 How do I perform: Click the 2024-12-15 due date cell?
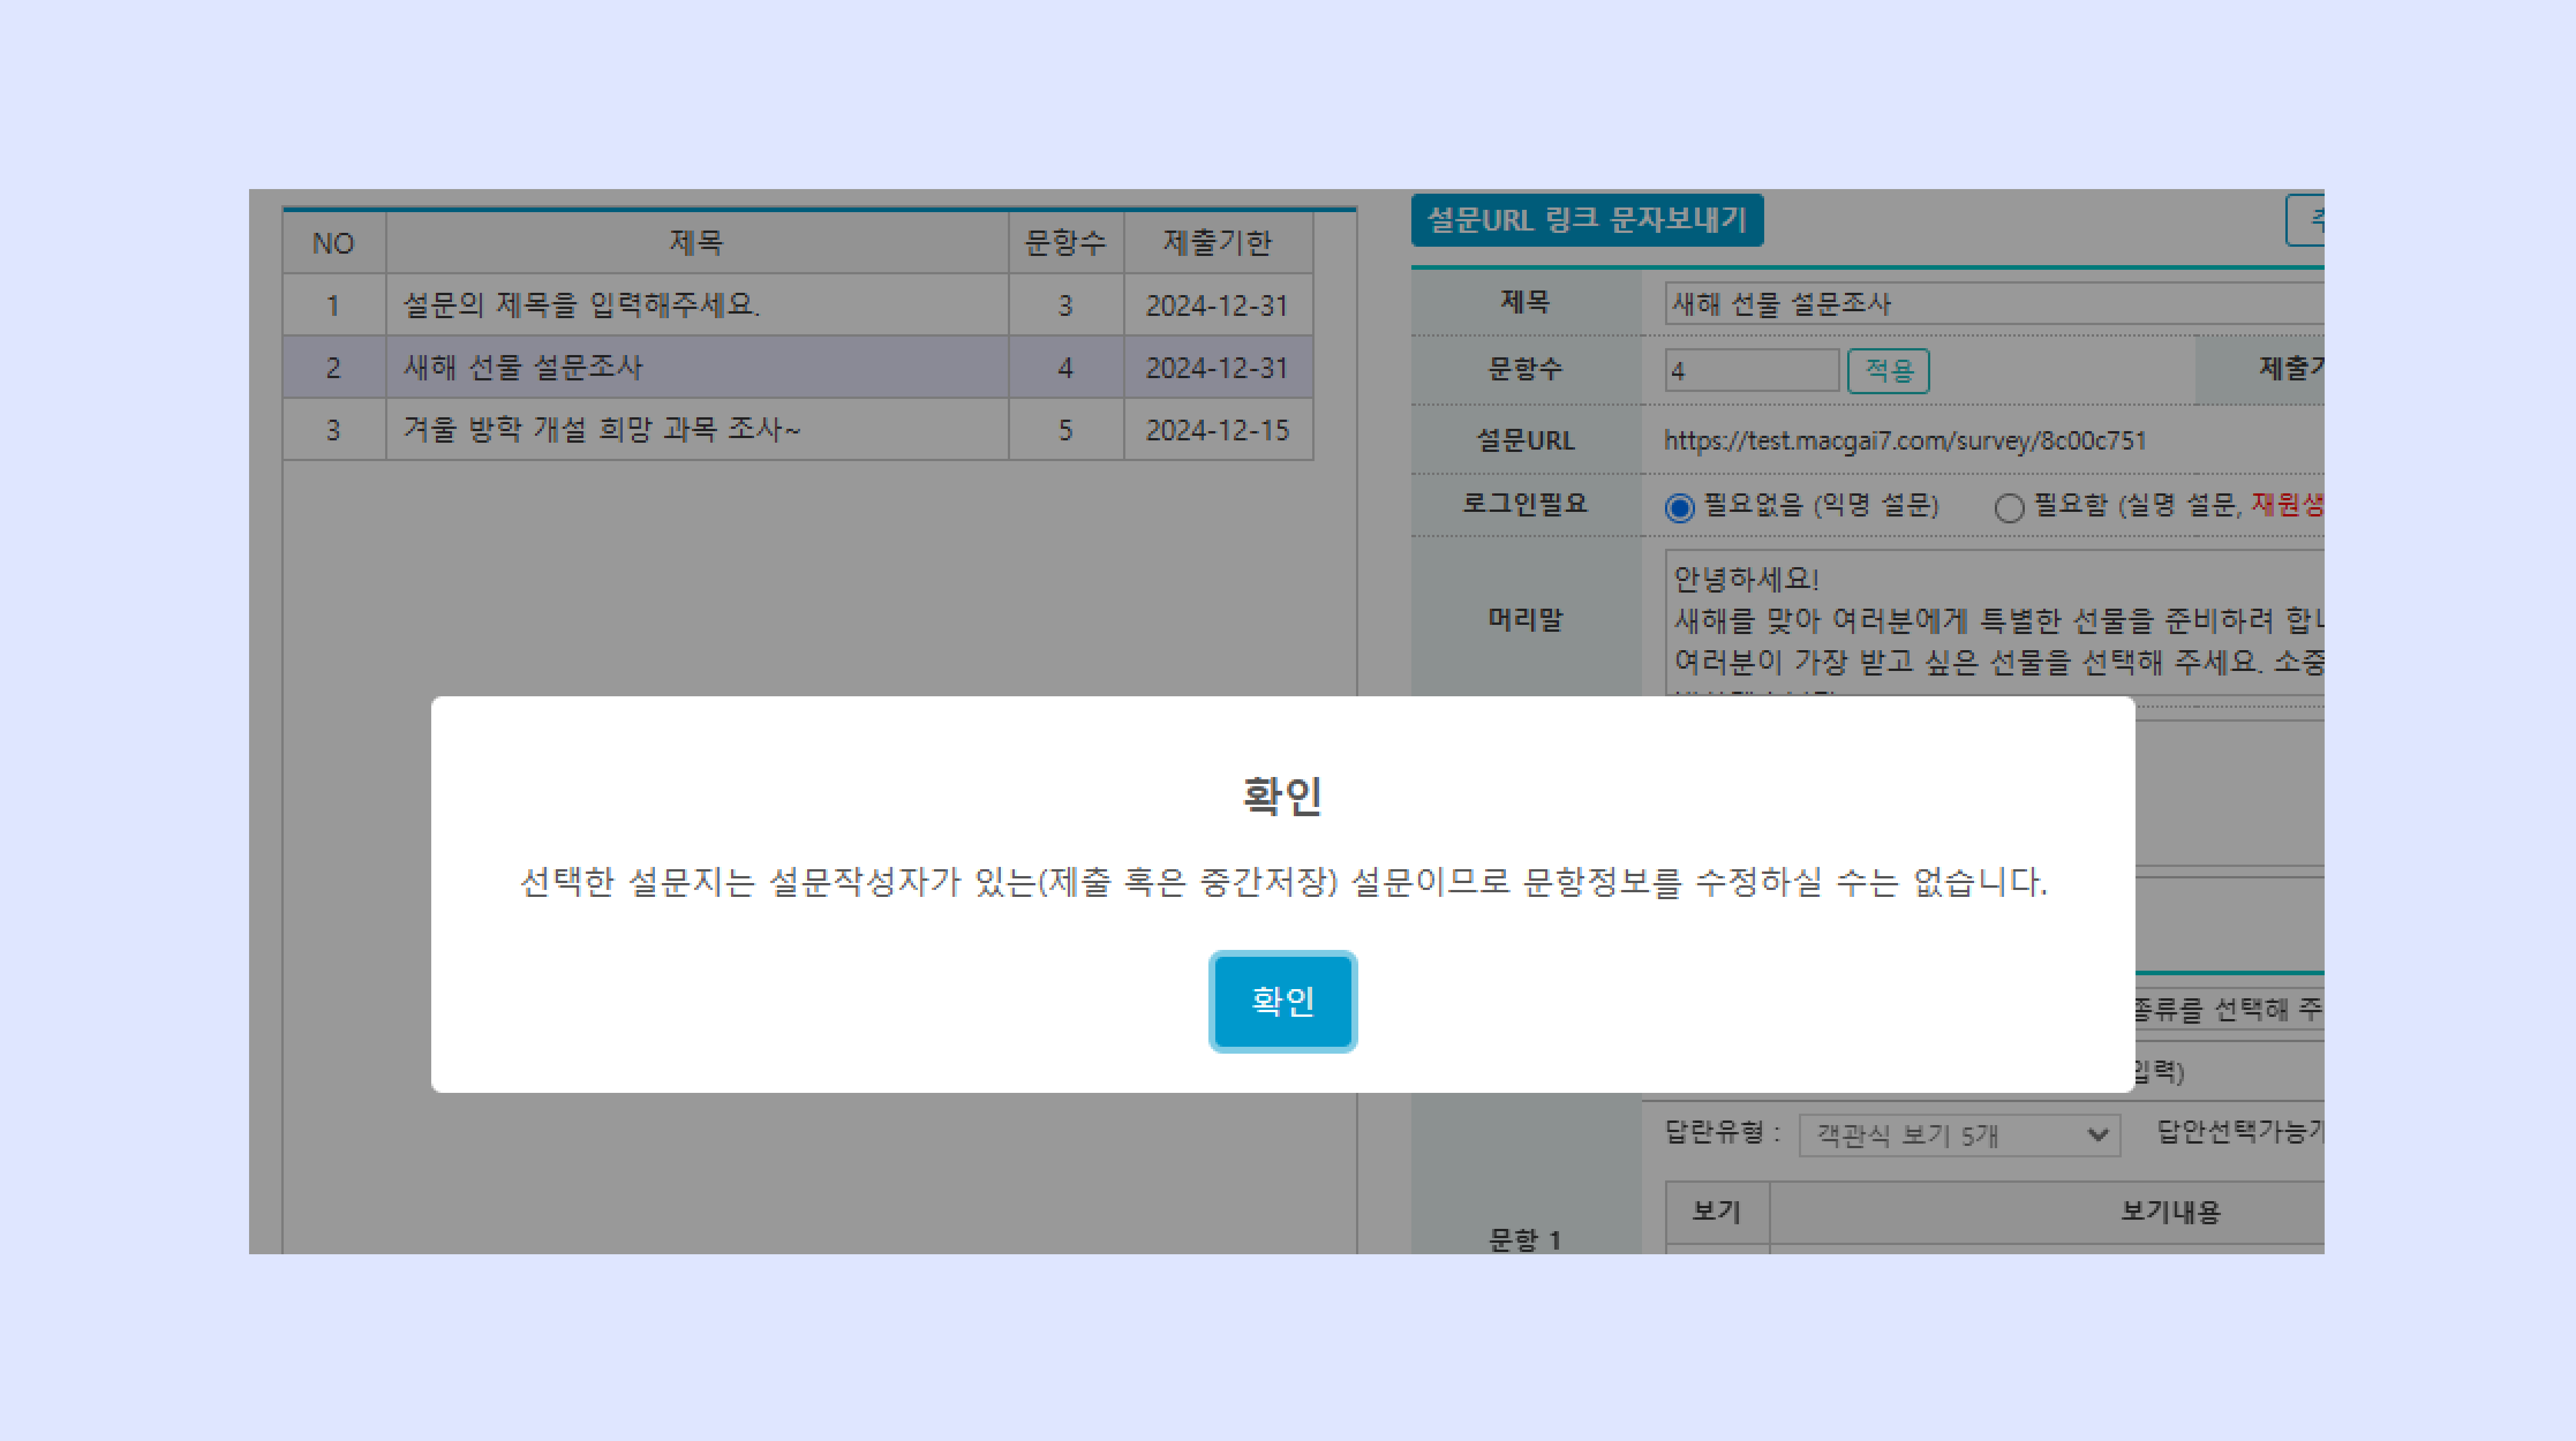click(1216, 430)
